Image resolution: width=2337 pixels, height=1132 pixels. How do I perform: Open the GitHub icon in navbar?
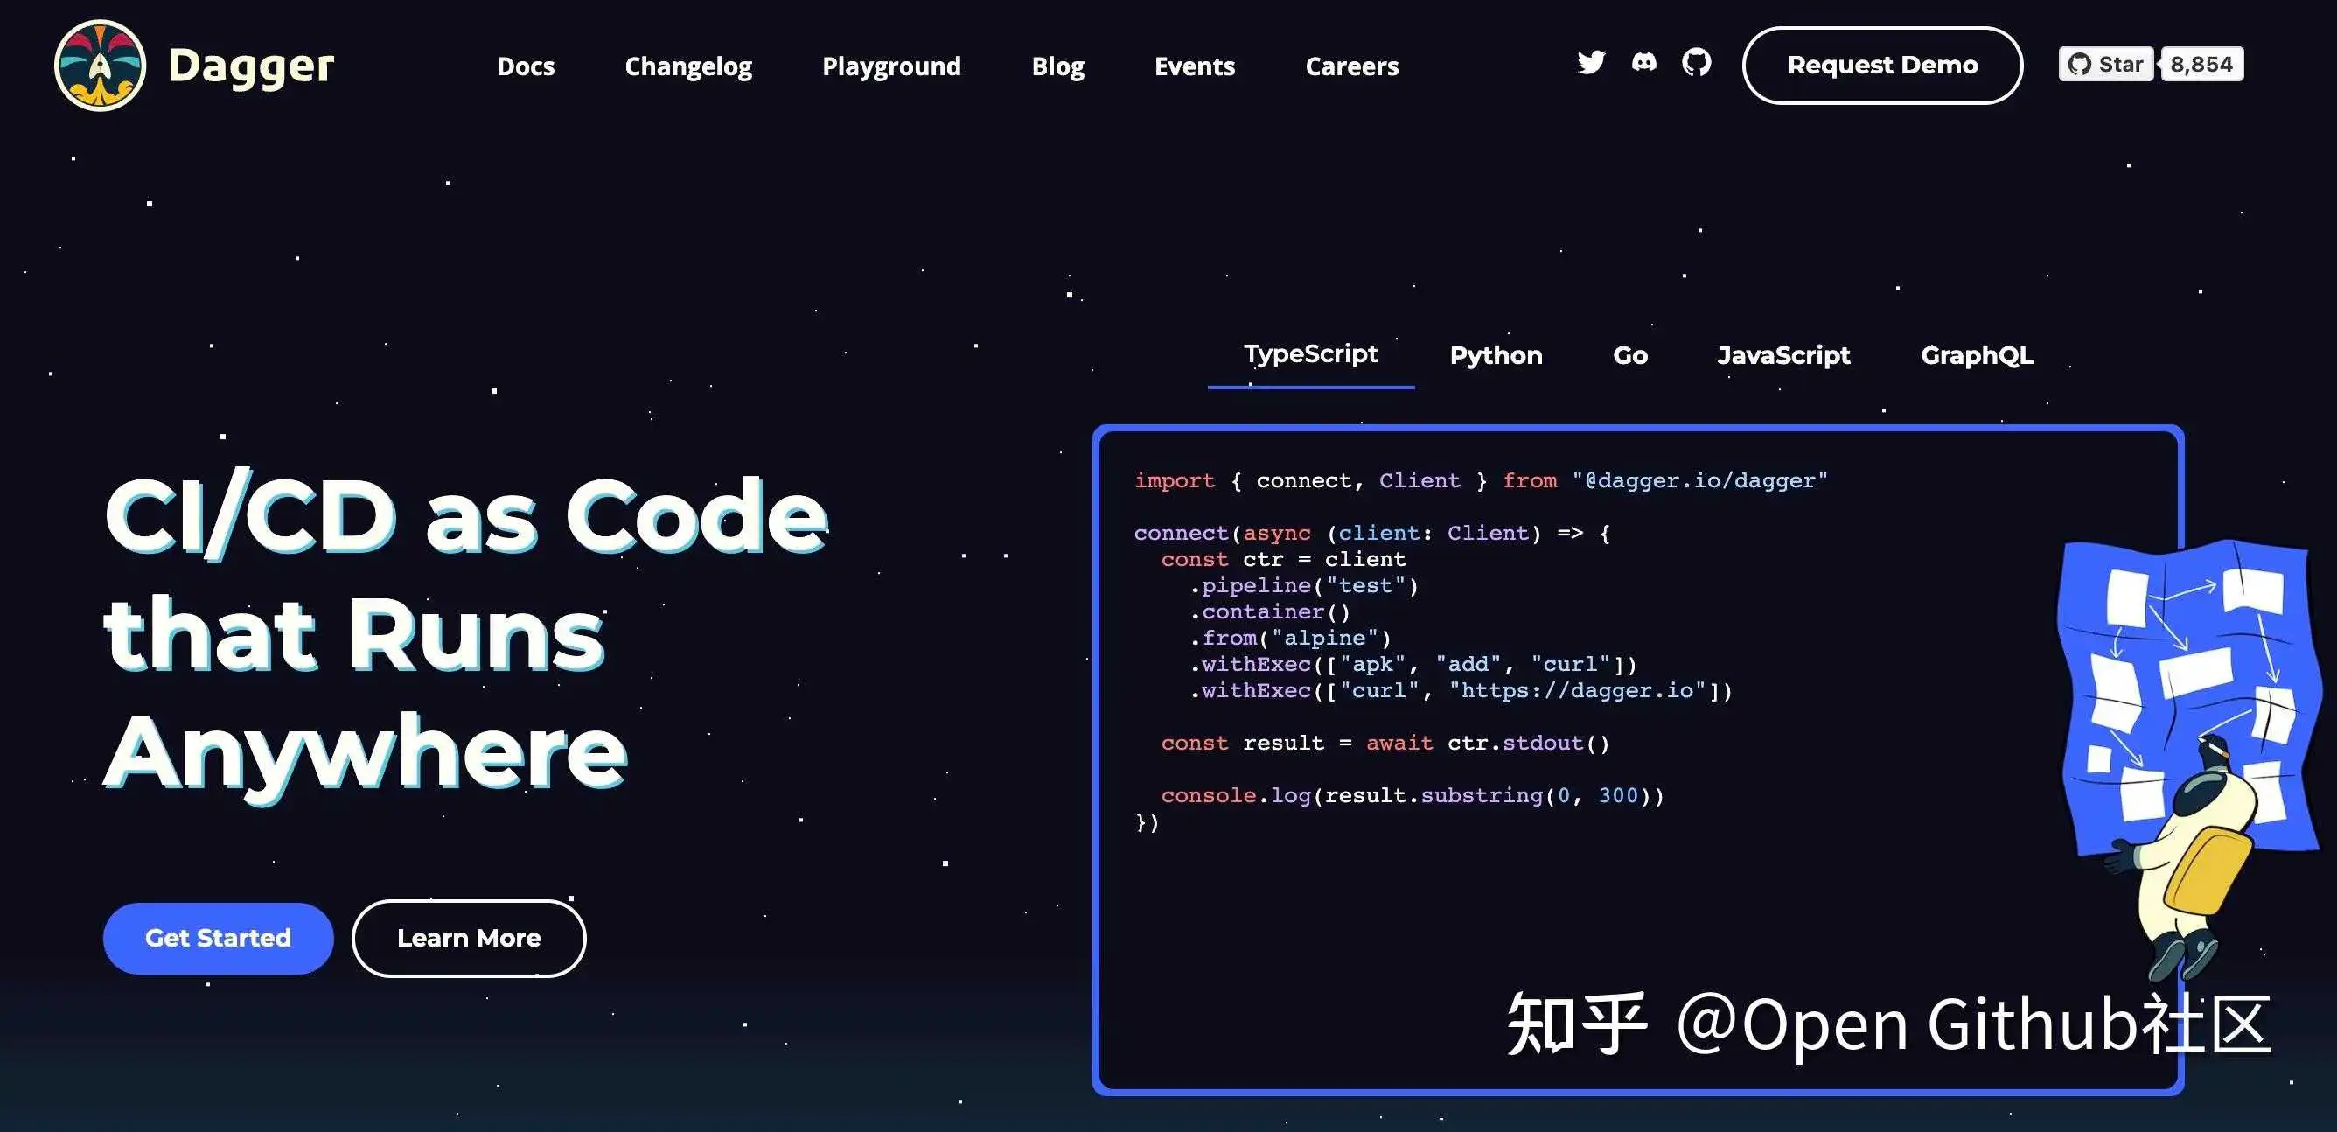1697,63
